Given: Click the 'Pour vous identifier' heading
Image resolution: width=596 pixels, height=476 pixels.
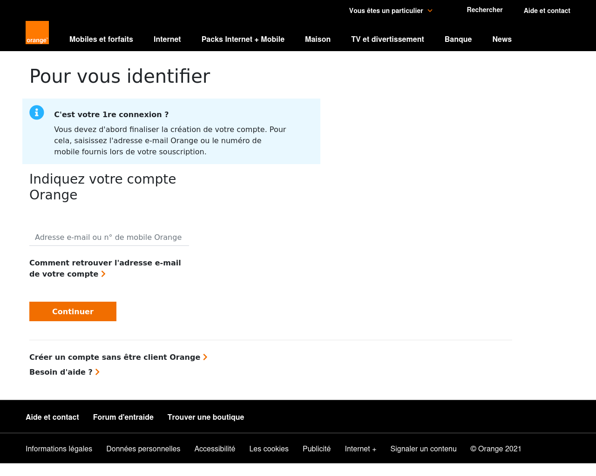Looking at the screenshot, I should (x=120, y=76).
